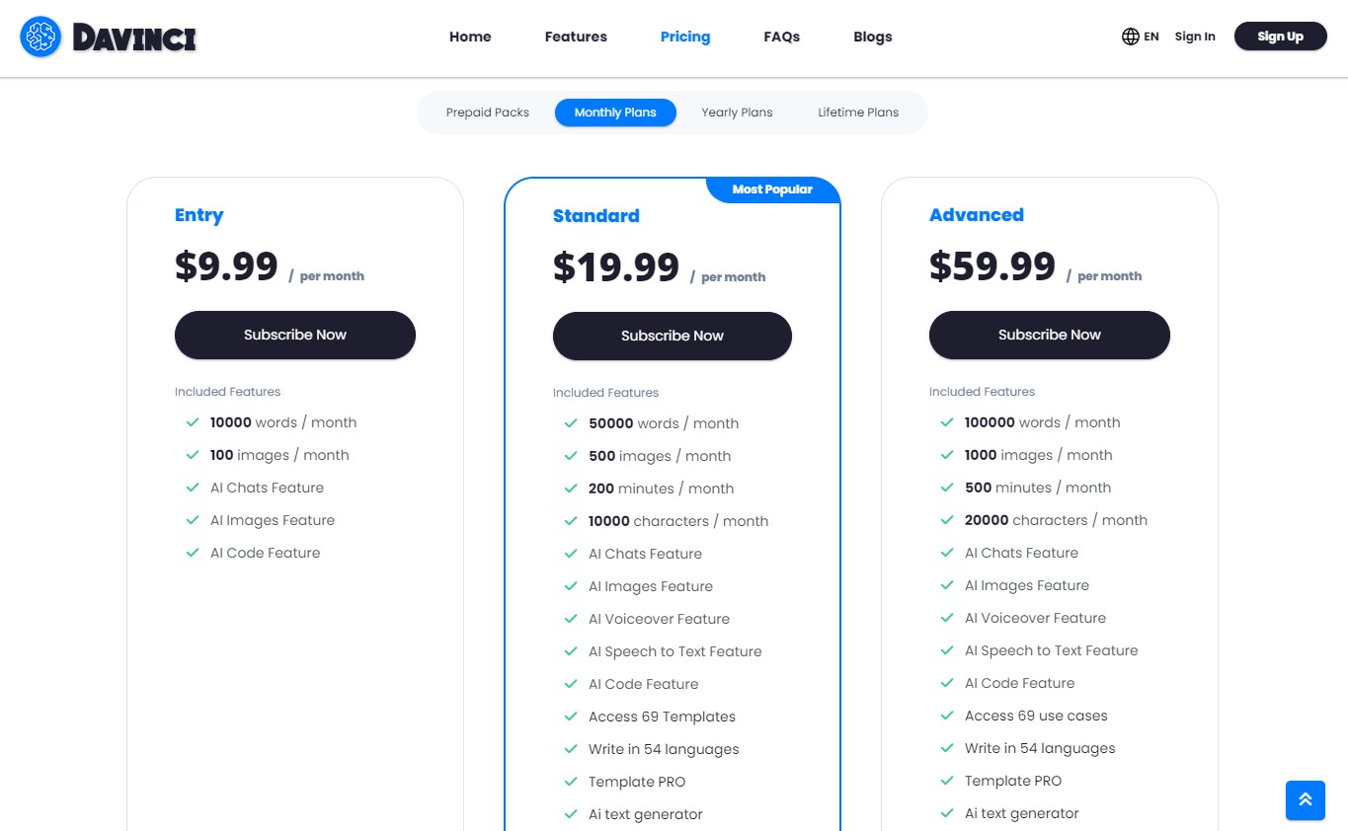Viewport: 1348px width, 831px height.
Task: Click the Sign In link
Action: (1195, 37)
